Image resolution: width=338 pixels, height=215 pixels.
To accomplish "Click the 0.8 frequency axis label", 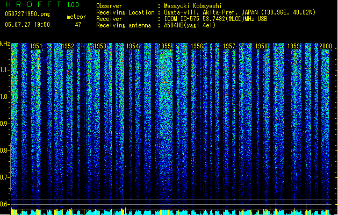I will pos(4,150).
